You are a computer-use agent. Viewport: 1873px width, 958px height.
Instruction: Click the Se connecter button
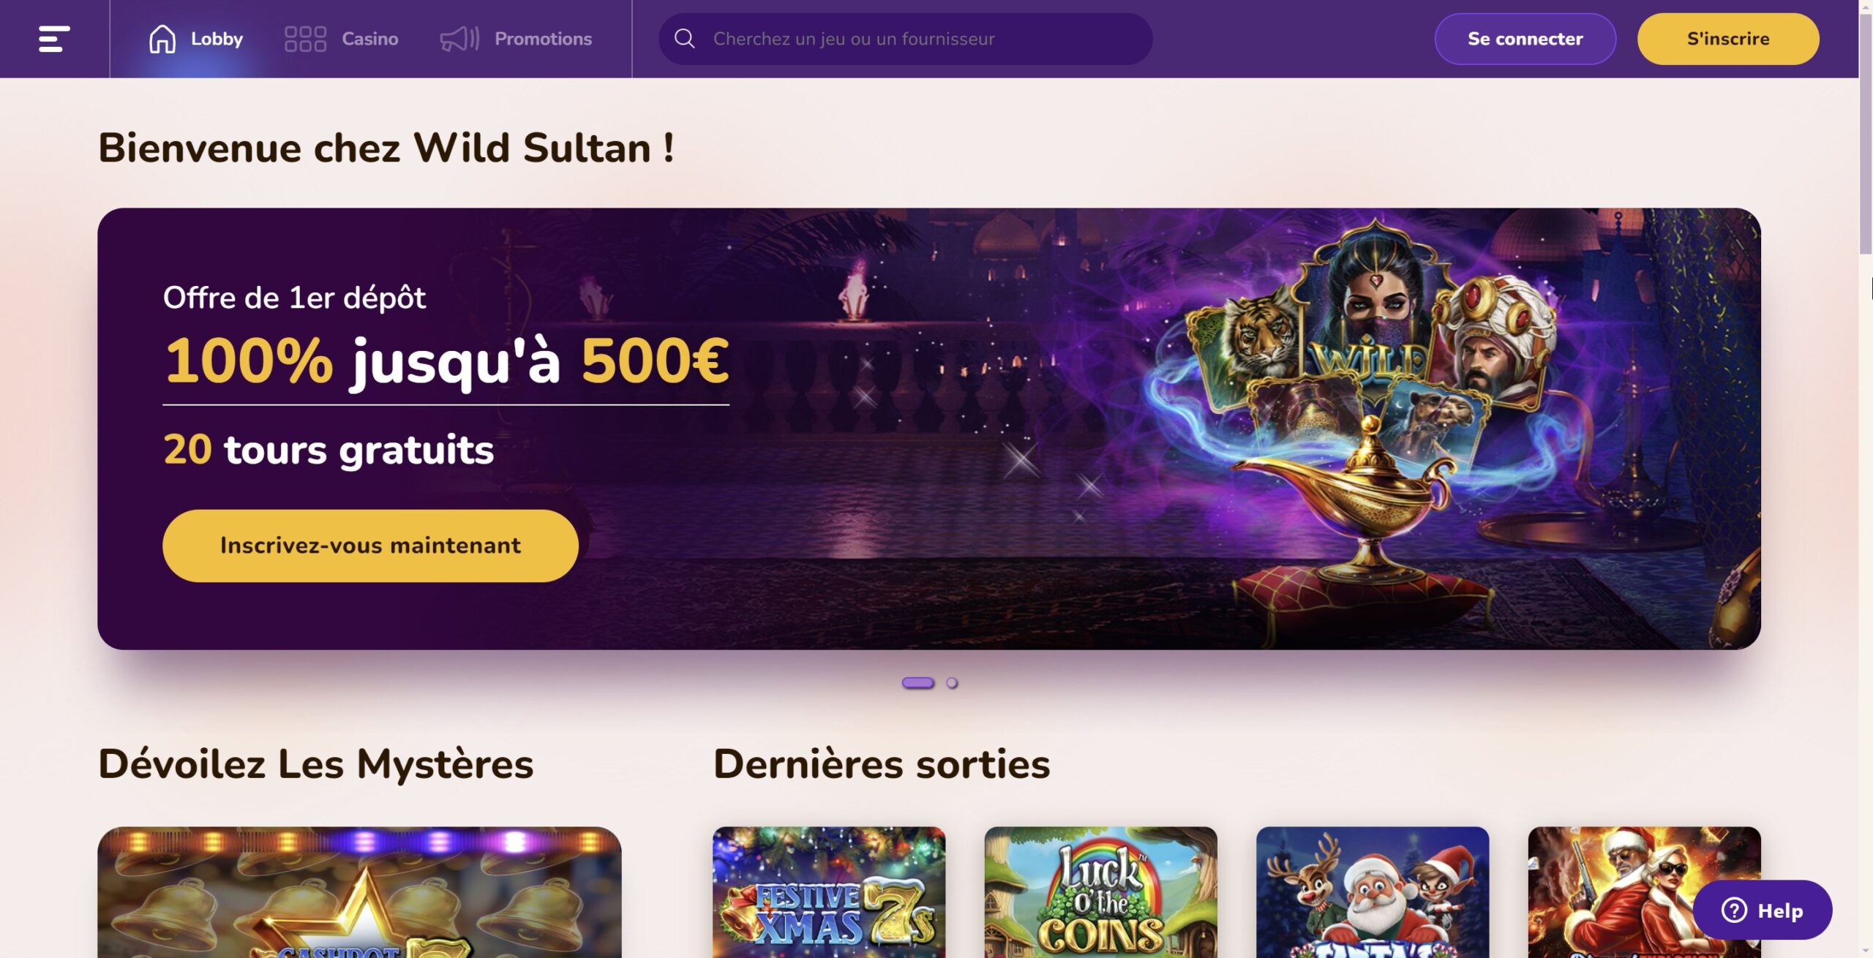tap(1525, 39)
